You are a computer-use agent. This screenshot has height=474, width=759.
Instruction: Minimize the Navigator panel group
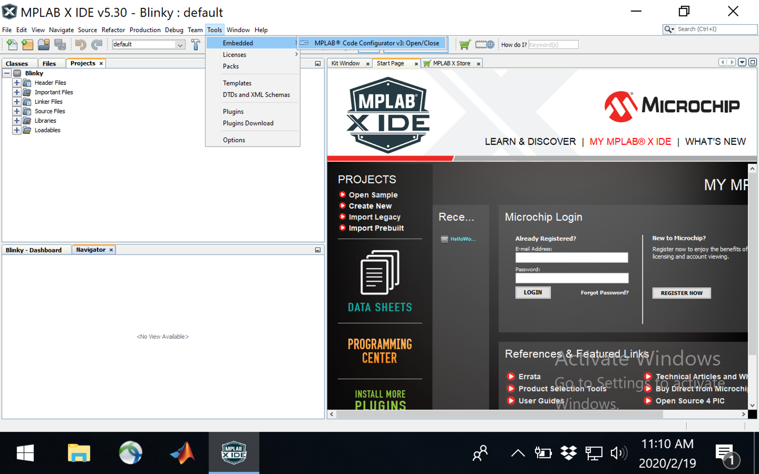tap(318, 250)
